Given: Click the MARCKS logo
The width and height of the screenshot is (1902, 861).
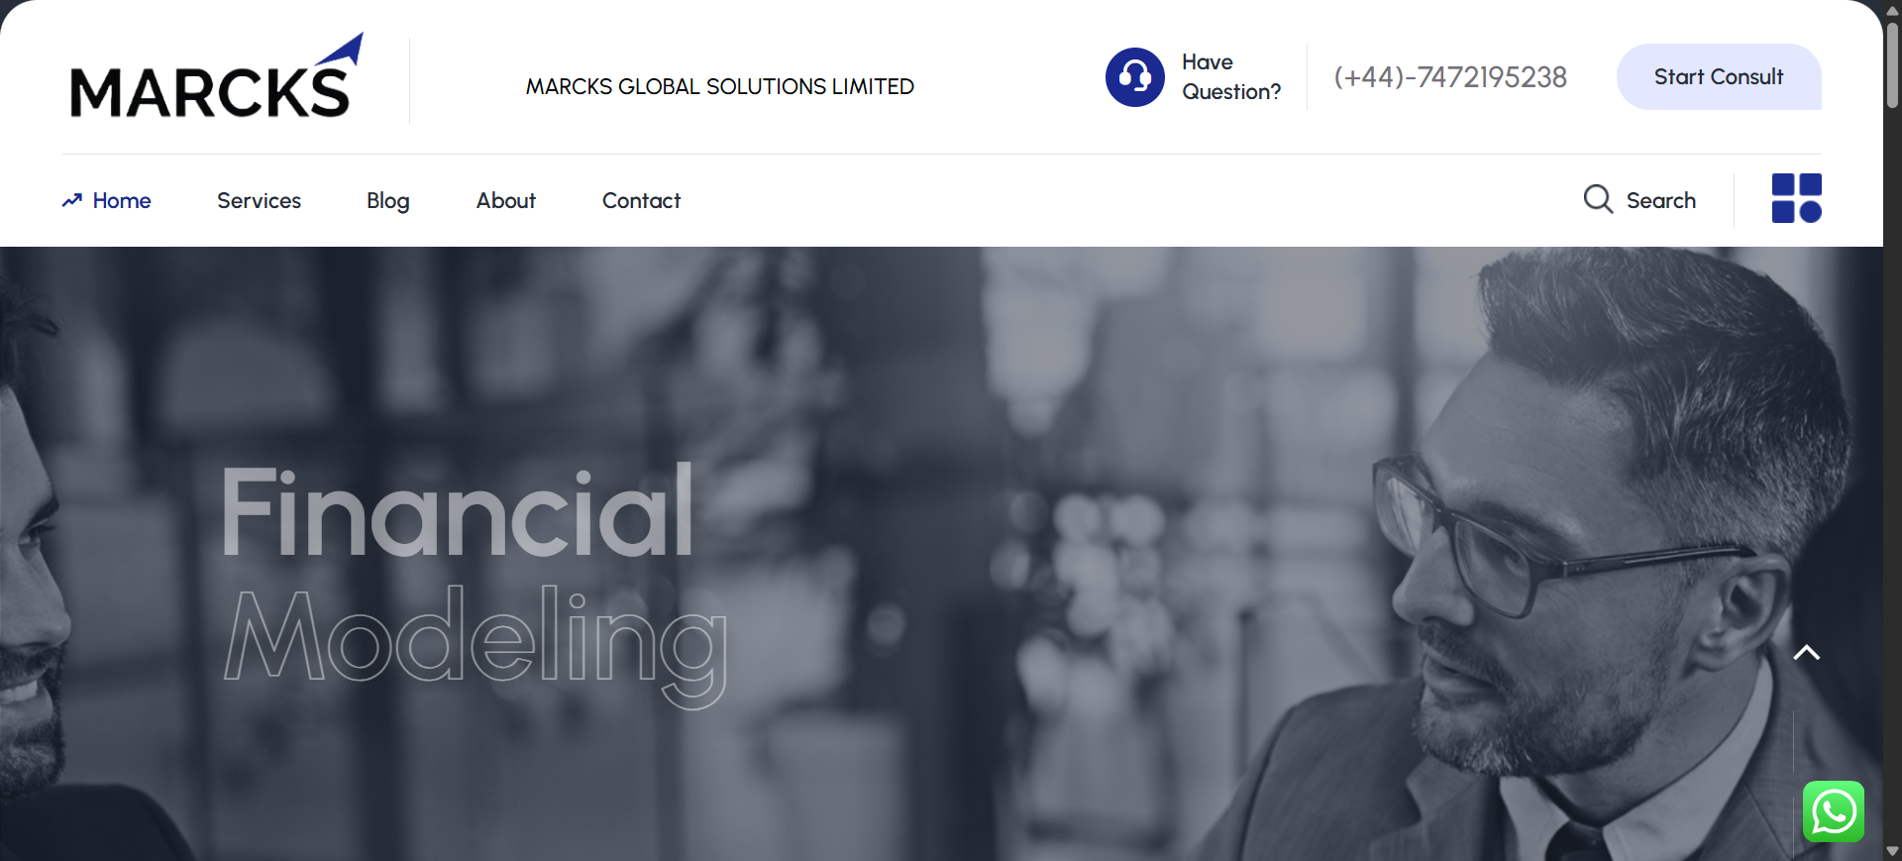Looking at the screenshot, I should coord(216,76).
